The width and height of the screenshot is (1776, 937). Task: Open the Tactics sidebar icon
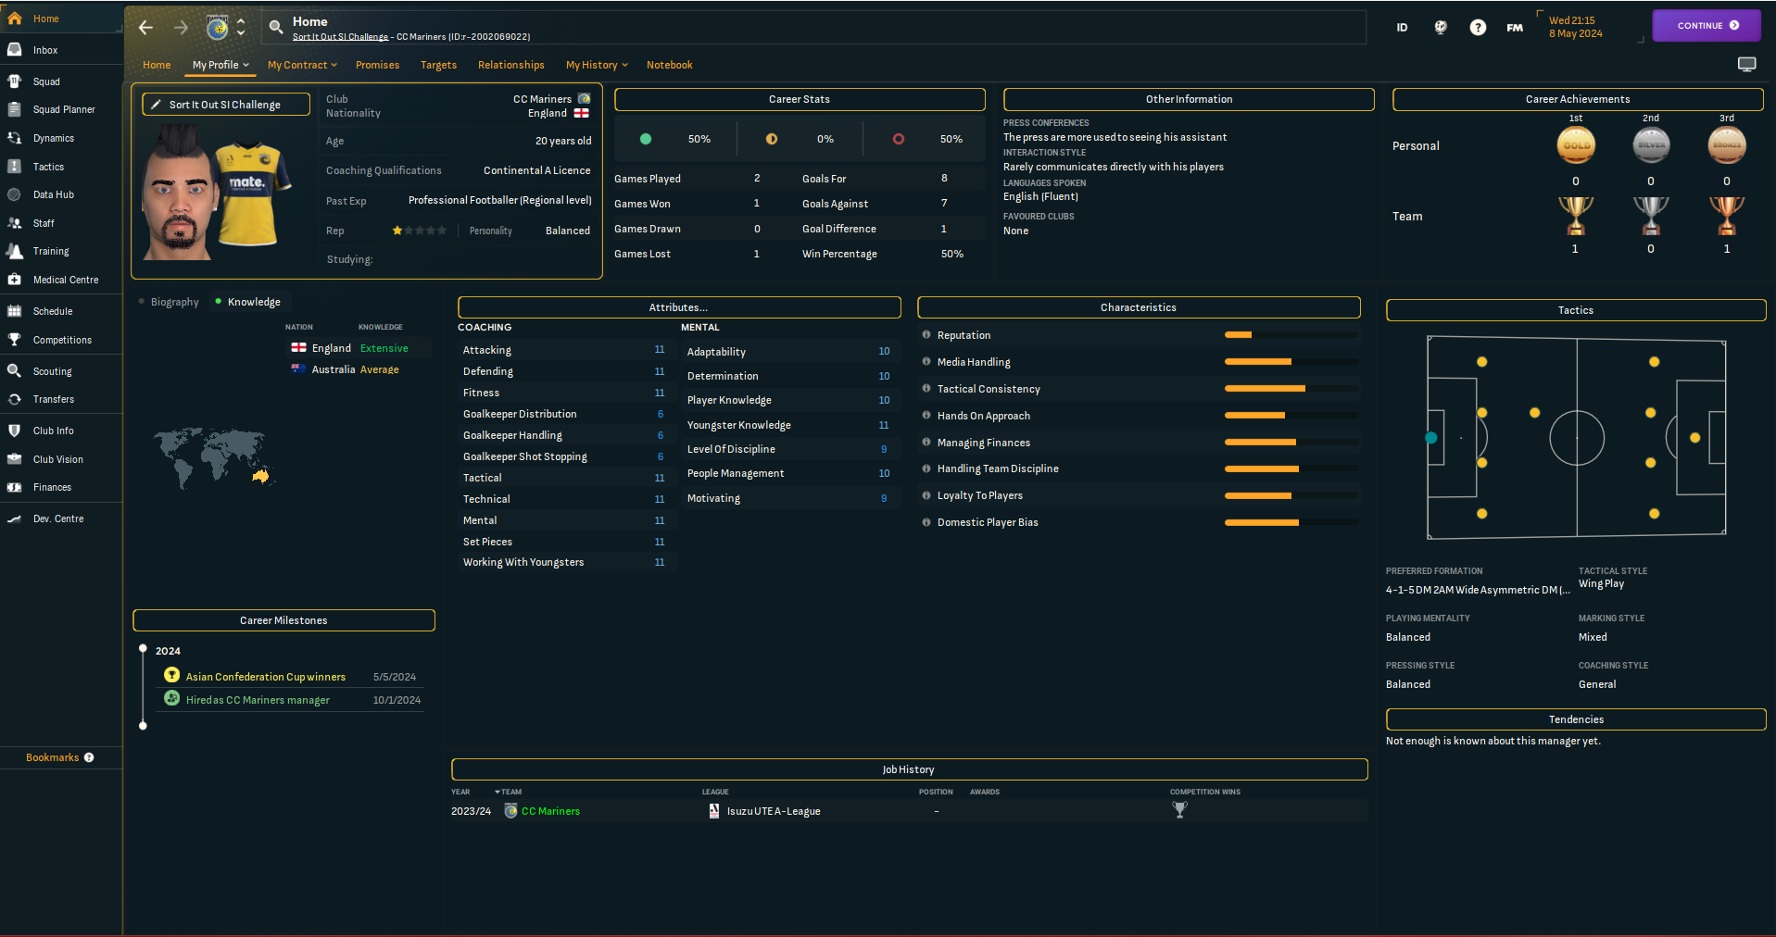(15, 167)
